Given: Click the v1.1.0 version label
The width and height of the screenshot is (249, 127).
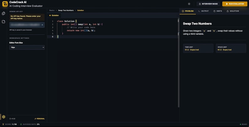Looking at the screenshot, I should click(12, 119).
